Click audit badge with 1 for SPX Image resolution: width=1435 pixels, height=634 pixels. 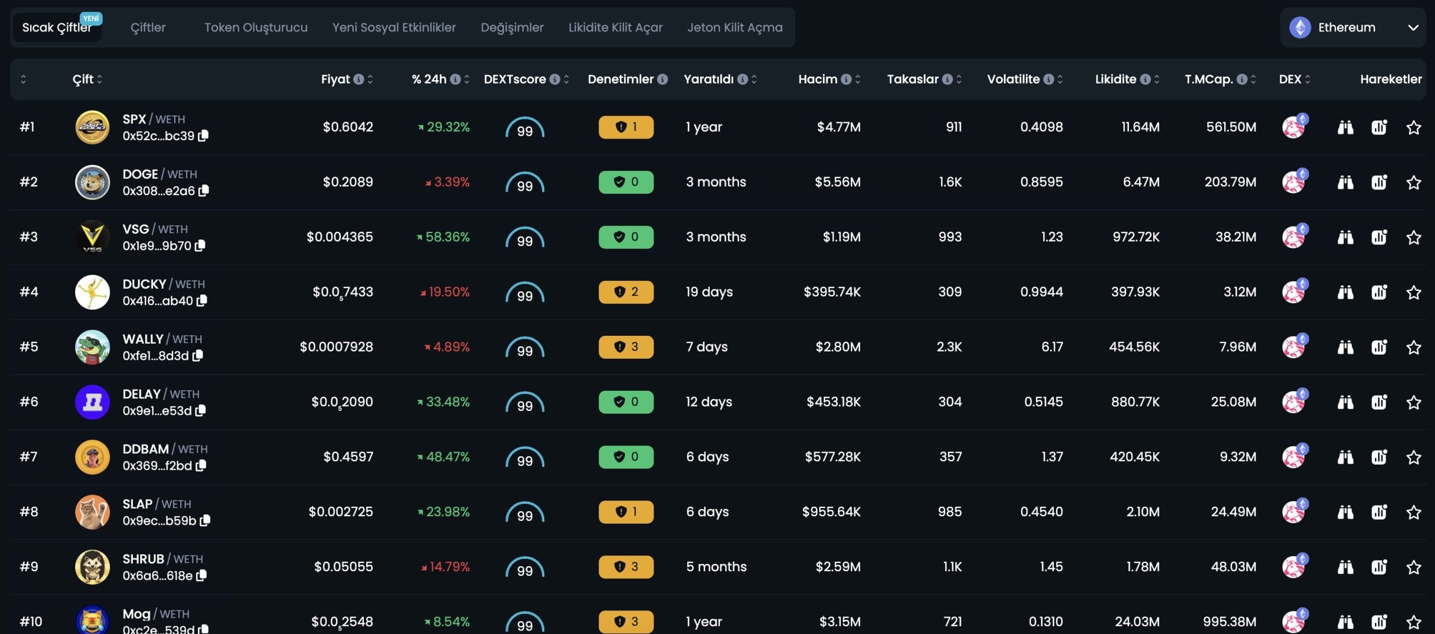(x=626, y=127)
